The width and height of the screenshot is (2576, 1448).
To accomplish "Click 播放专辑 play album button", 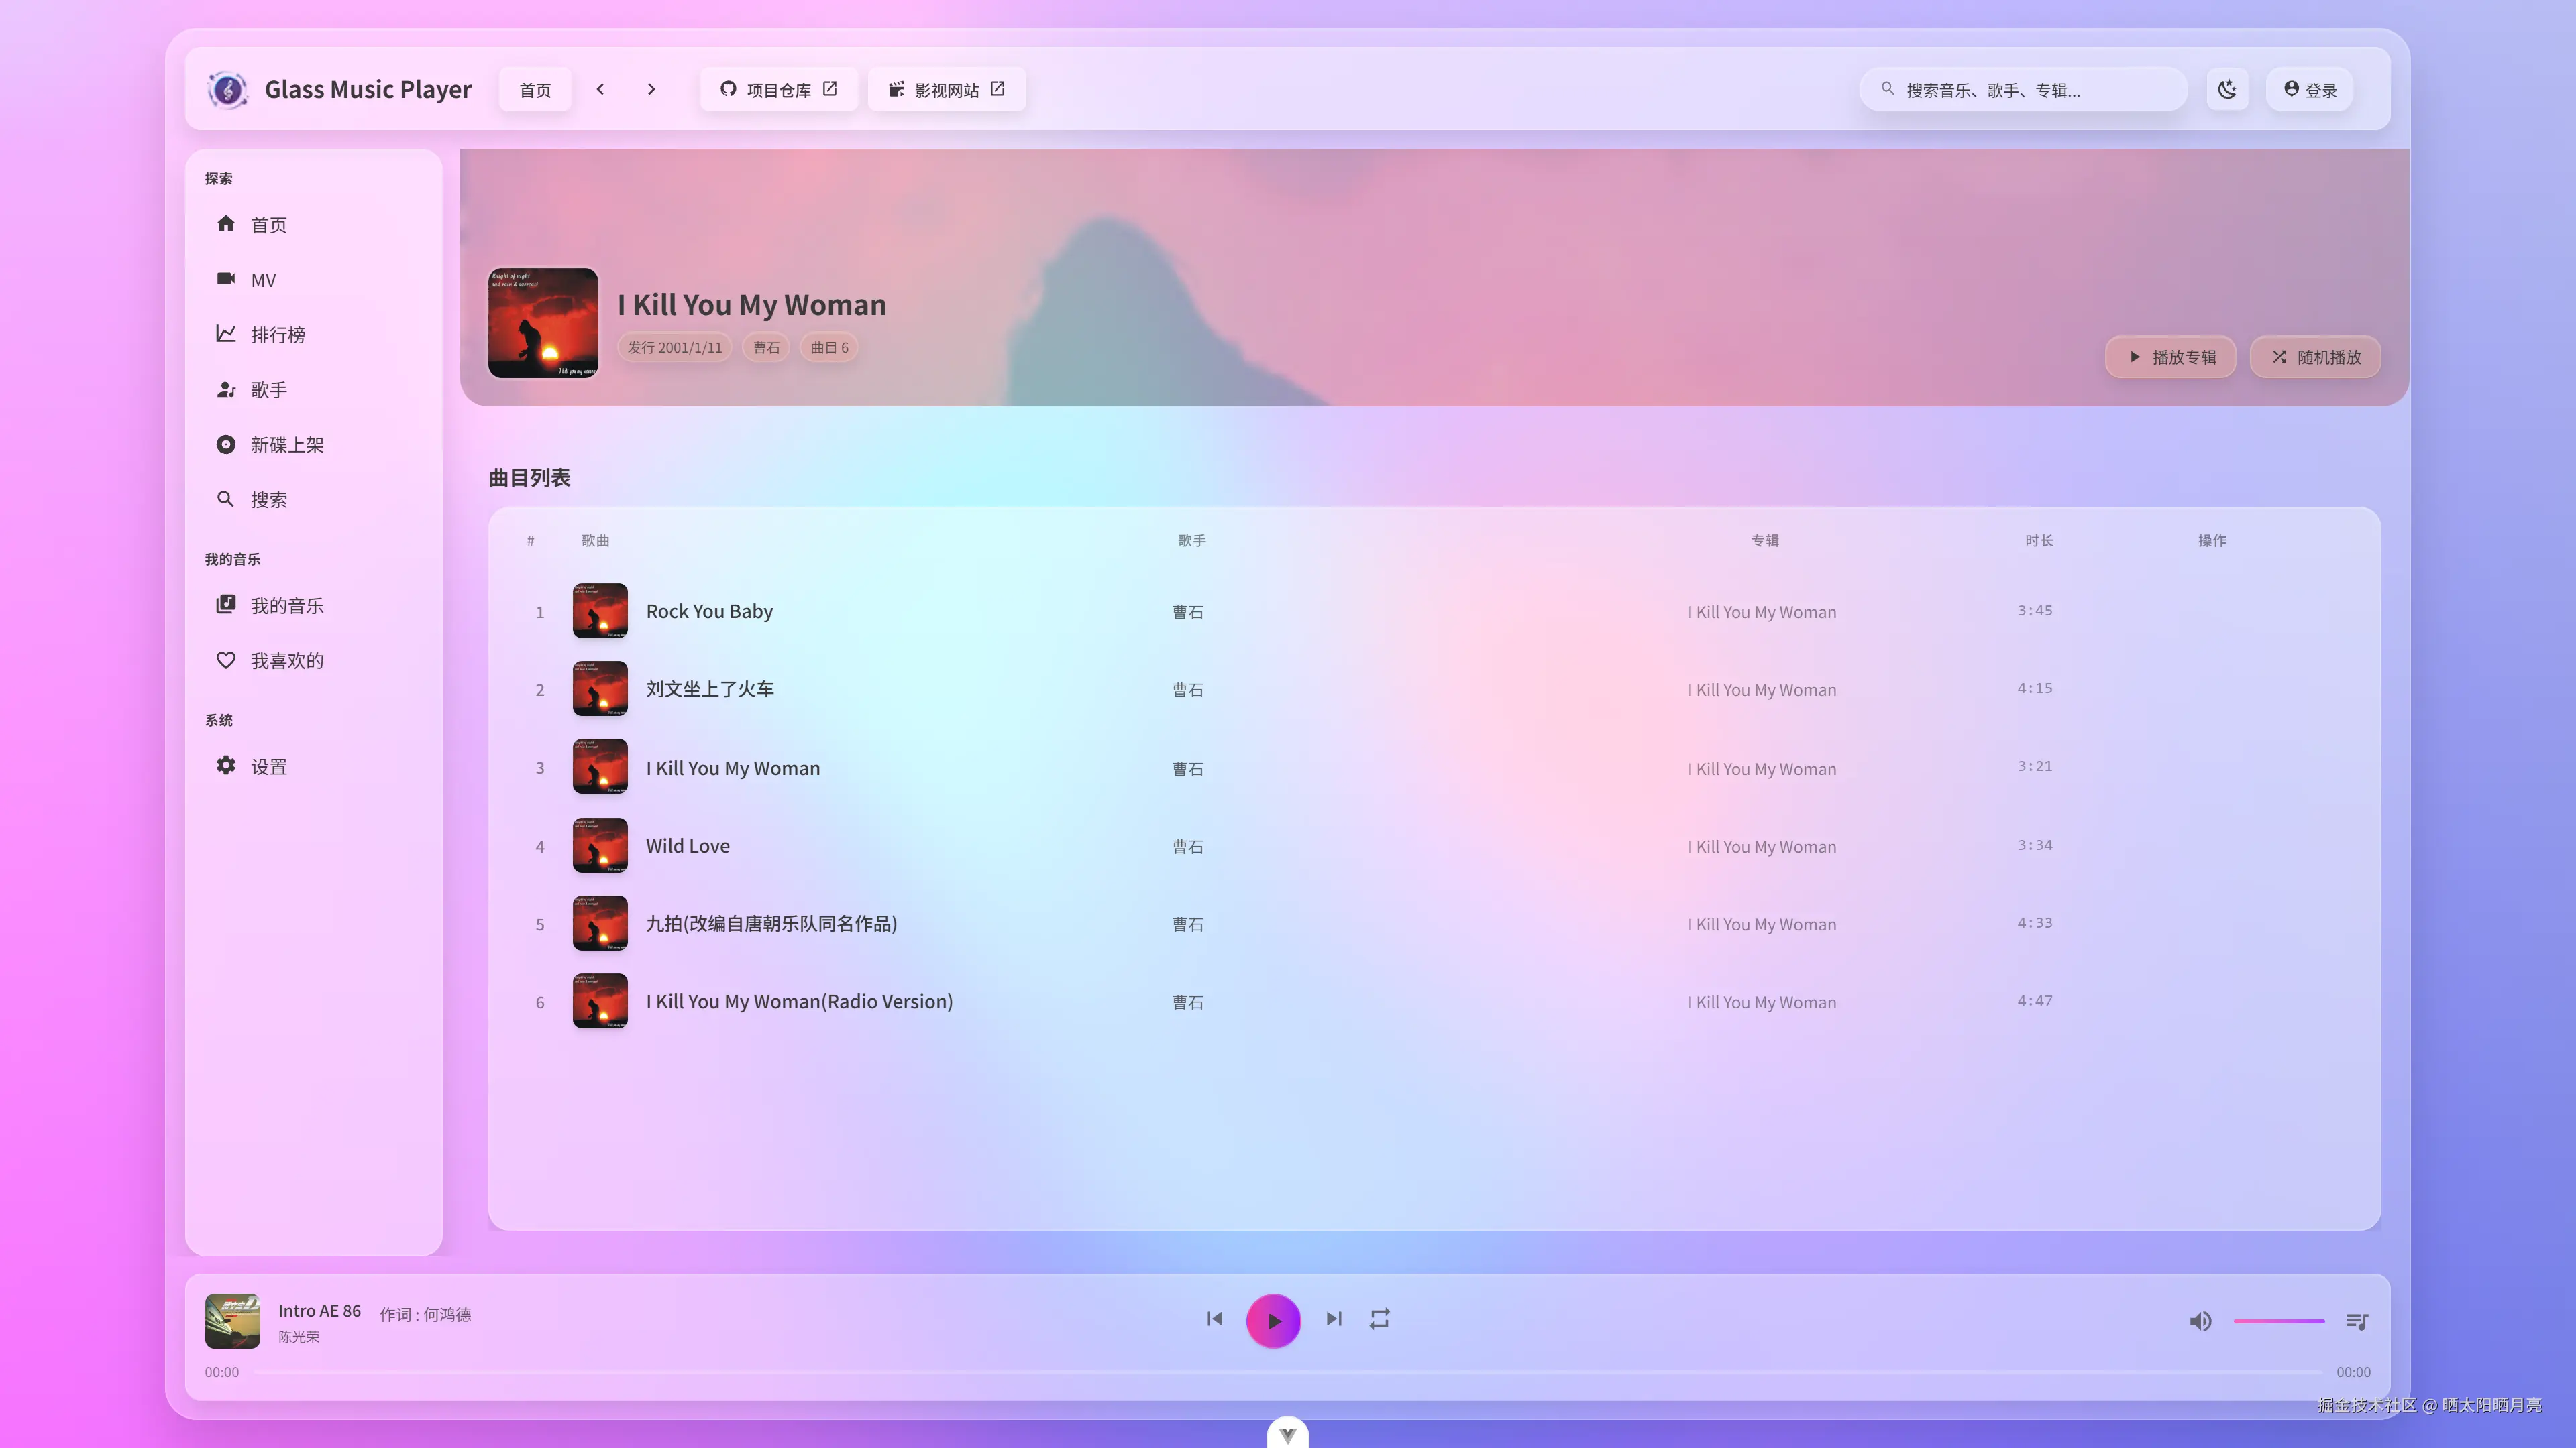I will point(2171,358).
